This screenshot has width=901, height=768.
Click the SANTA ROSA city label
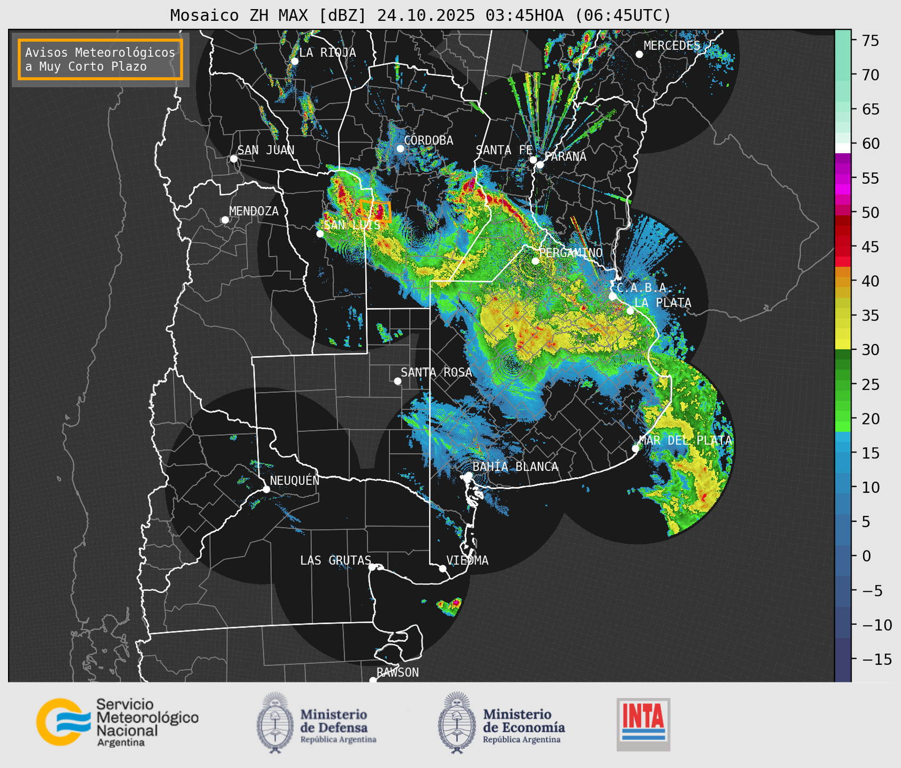click(x=437, y=372)
